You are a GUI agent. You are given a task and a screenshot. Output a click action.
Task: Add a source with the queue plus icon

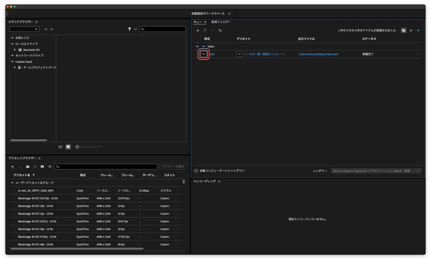pos(197,30)
